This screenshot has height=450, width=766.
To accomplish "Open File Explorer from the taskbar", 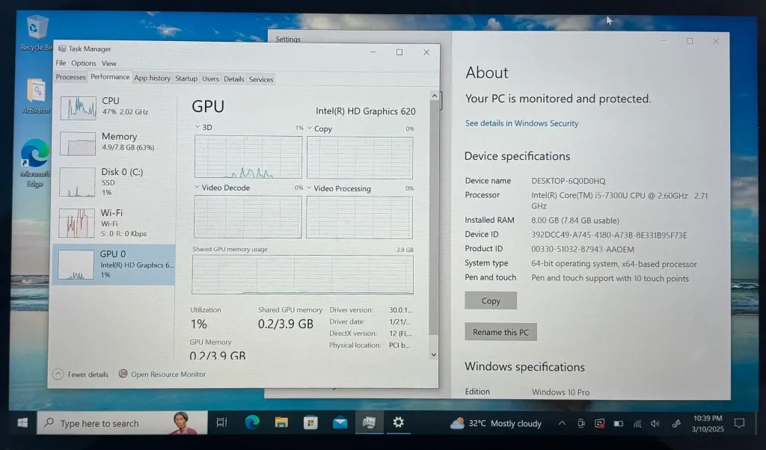I will pos(281,422).
